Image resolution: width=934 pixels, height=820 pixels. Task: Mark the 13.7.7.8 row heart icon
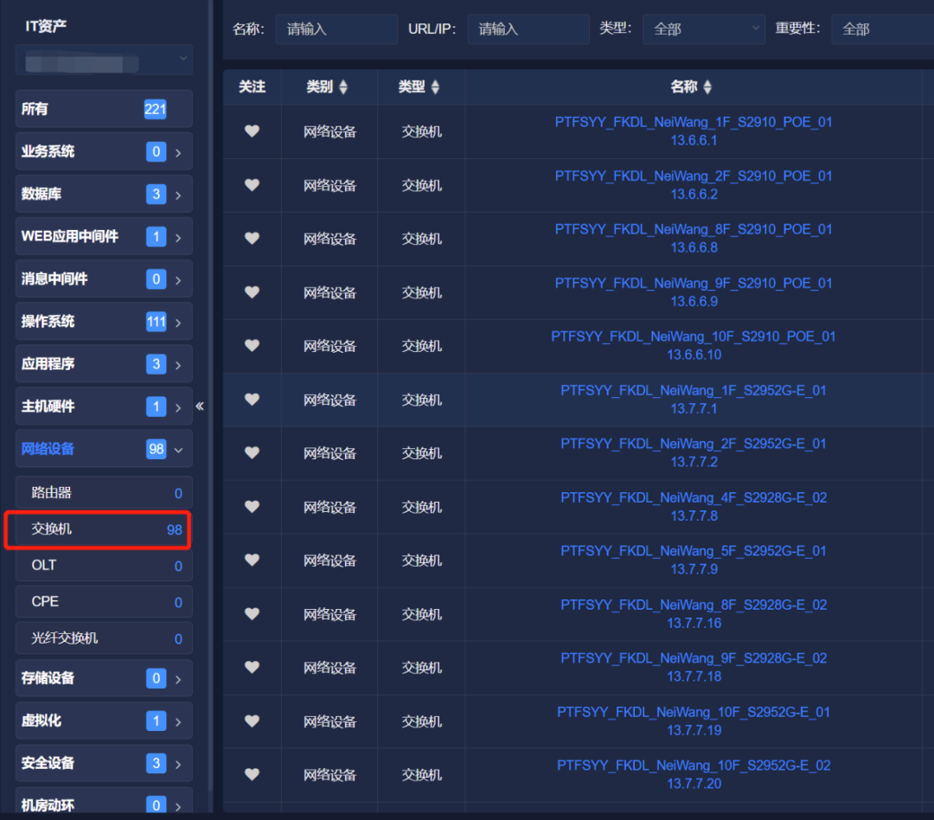tap(252, 507)
